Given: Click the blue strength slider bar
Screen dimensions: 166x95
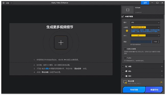Looking at the screenshot, I should click(141, 42).
